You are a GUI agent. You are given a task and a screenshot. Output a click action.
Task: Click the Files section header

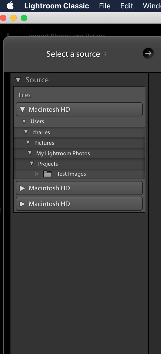click(x=25, y=95)
